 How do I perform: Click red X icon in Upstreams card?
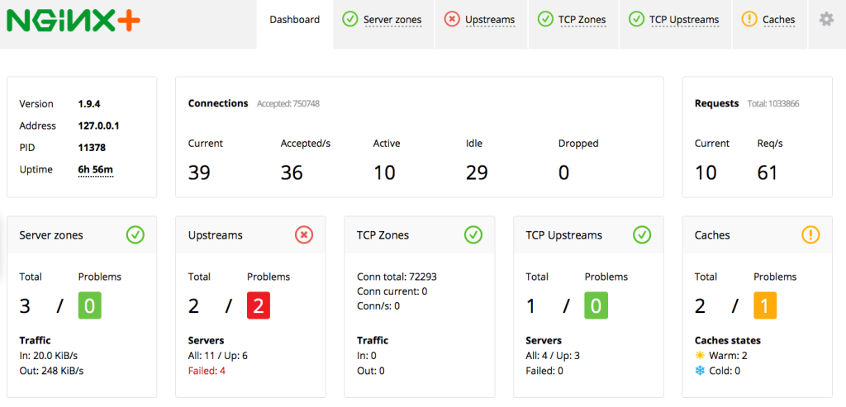point(304,235)
